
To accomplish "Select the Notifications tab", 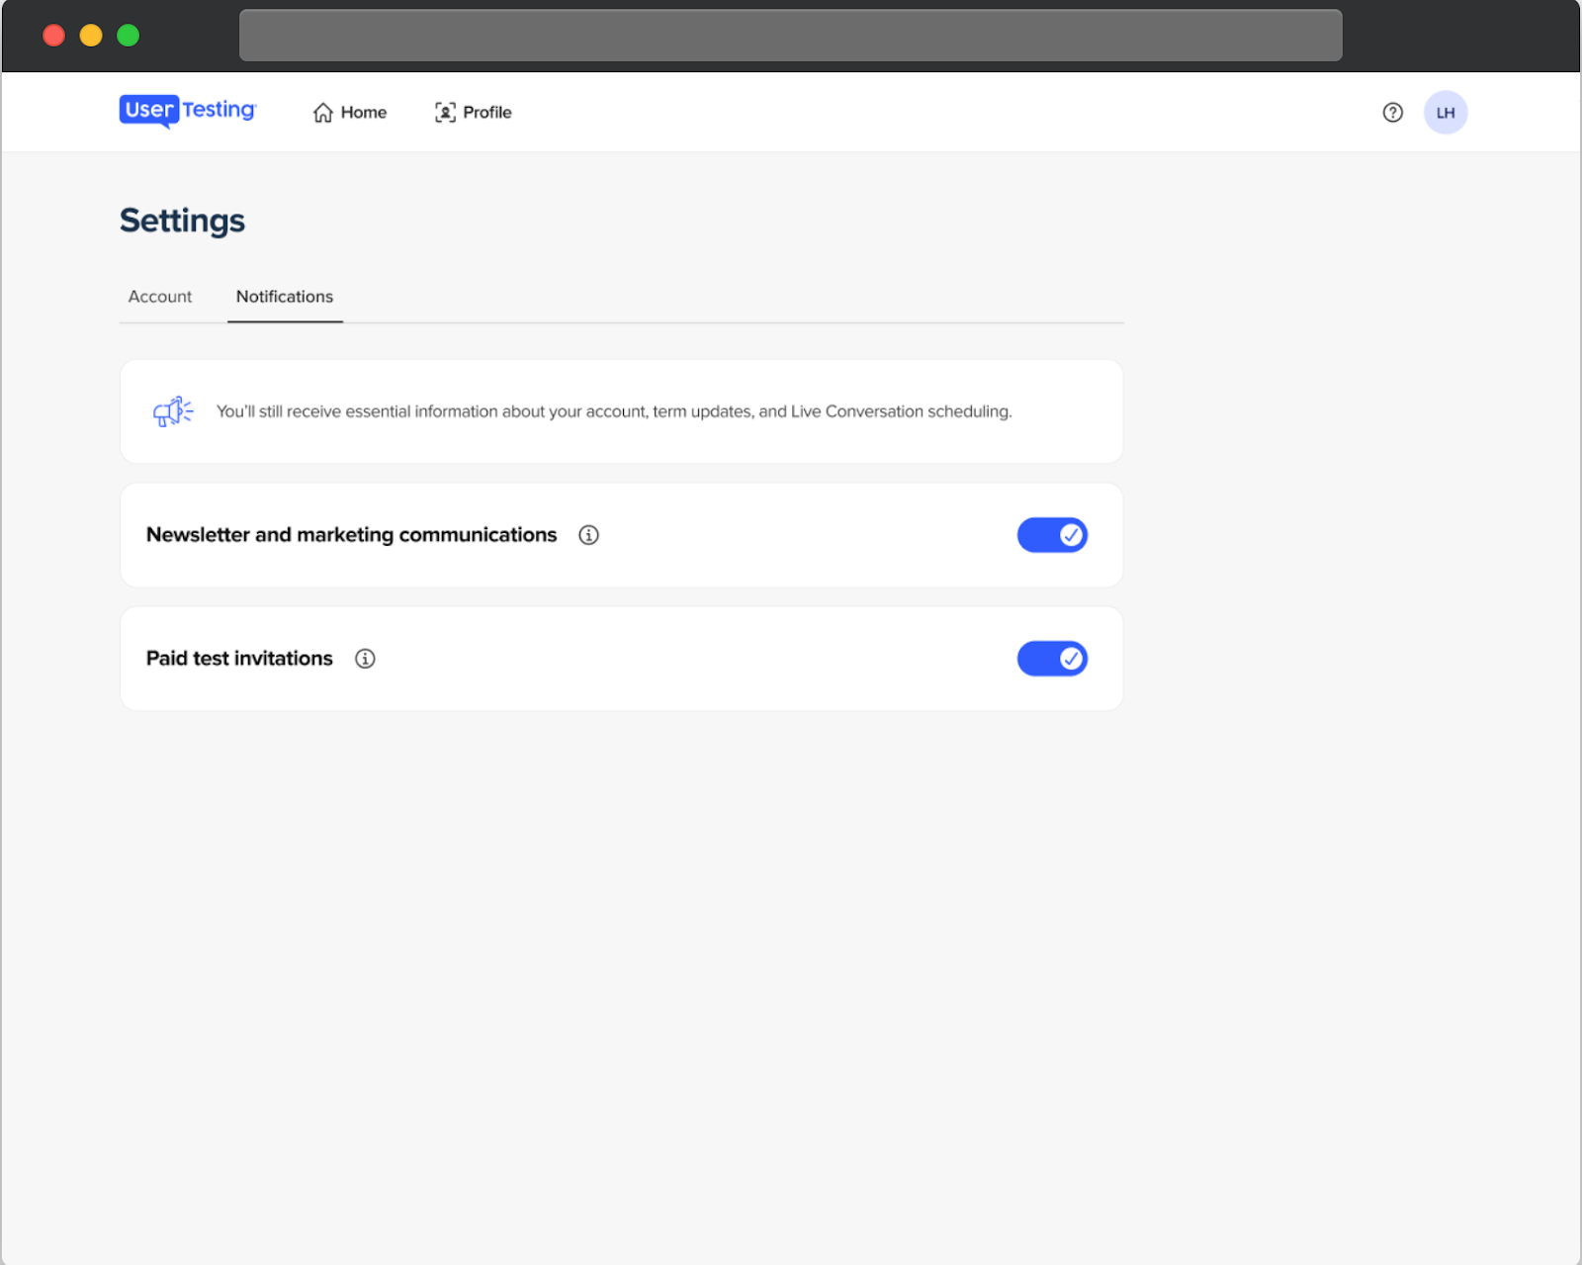I will (x=285, y=297).
